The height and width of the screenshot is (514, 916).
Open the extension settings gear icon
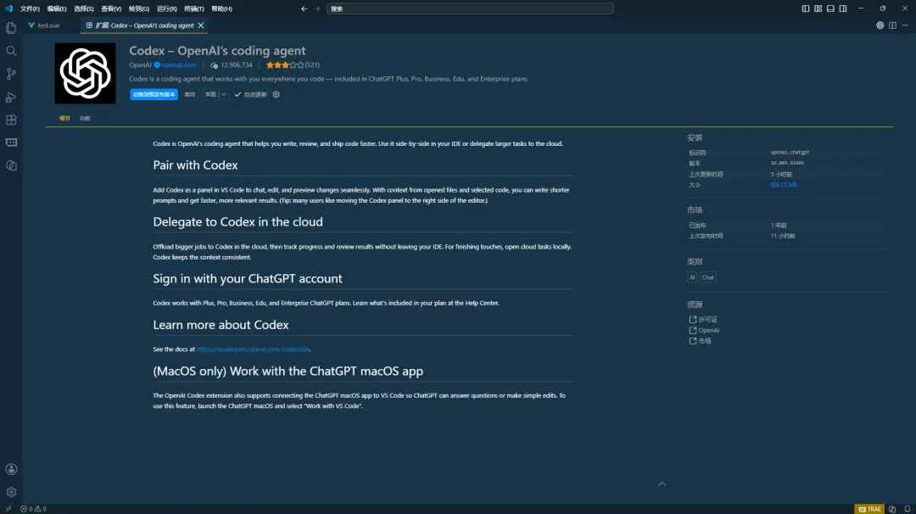click(x=276, y=94)
